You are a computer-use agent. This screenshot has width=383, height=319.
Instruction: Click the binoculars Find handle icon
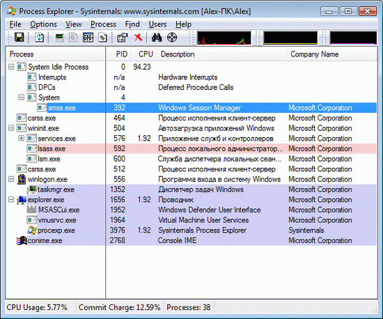click(x=157, y=38)
